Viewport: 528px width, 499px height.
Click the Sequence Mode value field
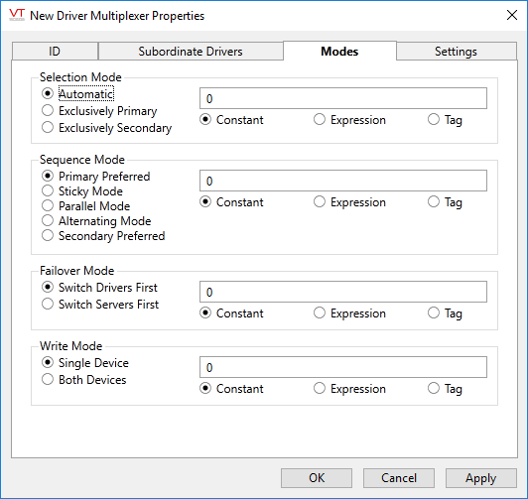point(343,181)
